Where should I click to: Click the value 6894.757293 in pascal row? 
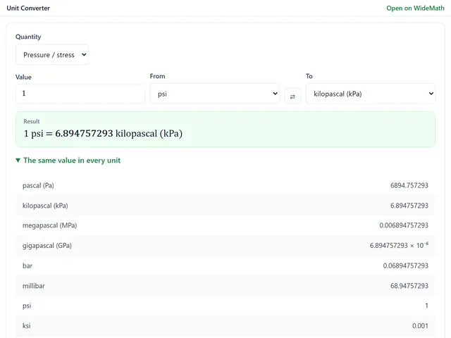[x=409, y=185]
